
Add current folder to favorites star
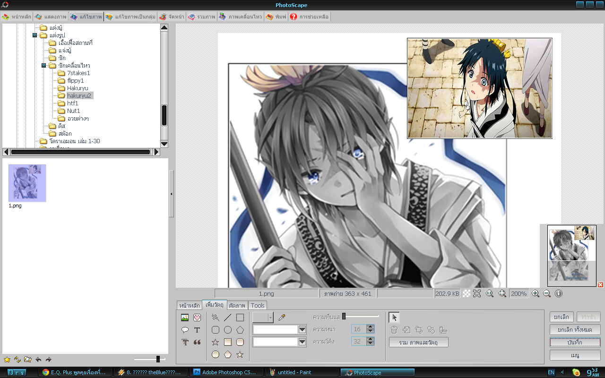pyautogui.click(x=7, y=360)
